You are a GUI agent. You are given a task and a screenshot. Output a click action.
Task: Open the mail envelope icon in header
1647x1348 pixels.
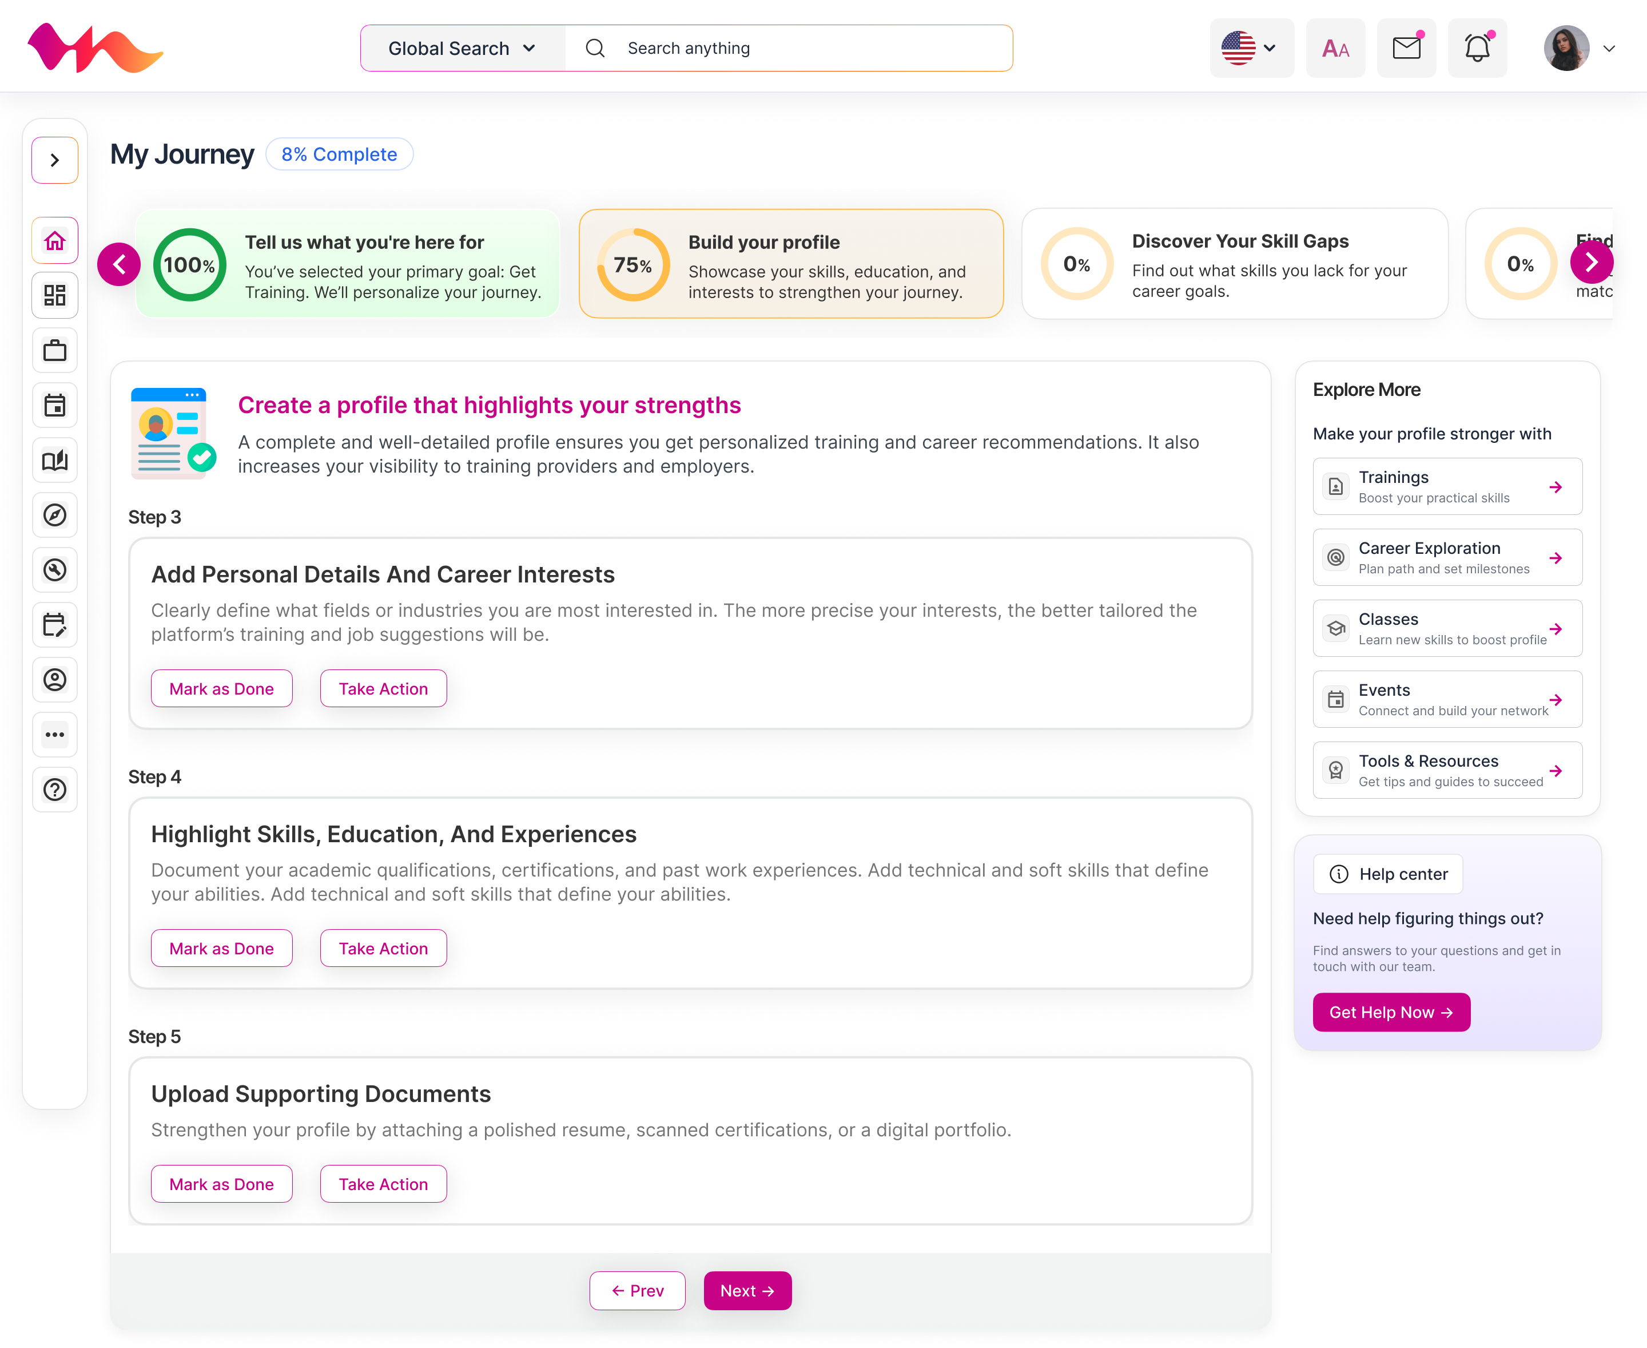point(1406,48)
